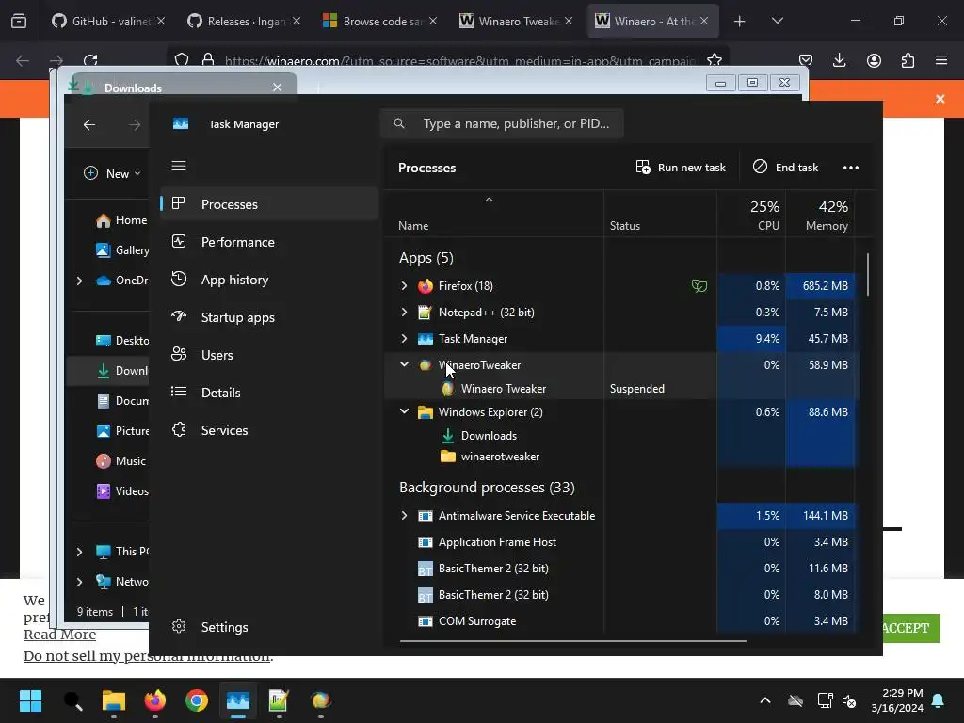
Task: Select the Notepad++ process icon
Action: (x=425, y=313)
